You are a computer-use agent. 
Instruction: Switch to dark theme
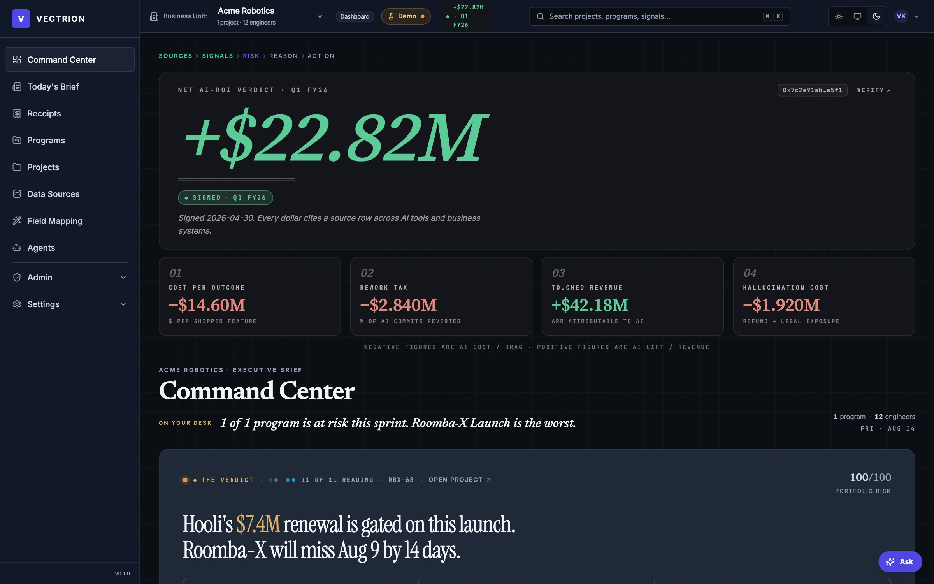pyautogui.click(x=876, y=16)
